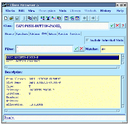Open the History menu
130x124 pixels.
(106, 11)
